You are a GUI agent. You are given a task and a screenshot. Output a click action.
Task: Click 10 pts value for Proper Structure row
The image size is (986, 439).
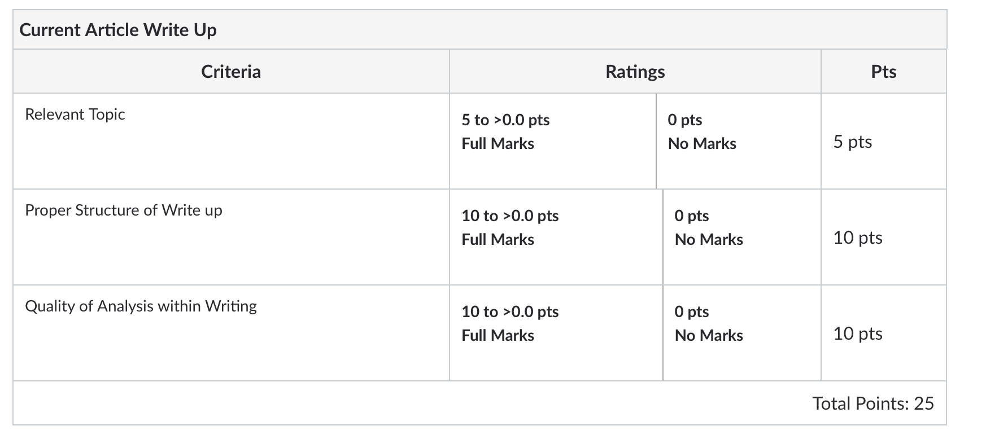point(857,238)
